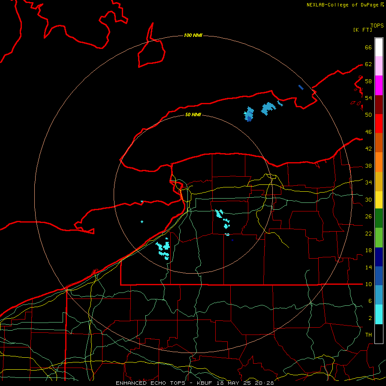Image resolution: width=386 pixels, height=386 pixels.
Task: Select the medium blue legend swatch
Action: pyautogui.click(x=379, y=276)
